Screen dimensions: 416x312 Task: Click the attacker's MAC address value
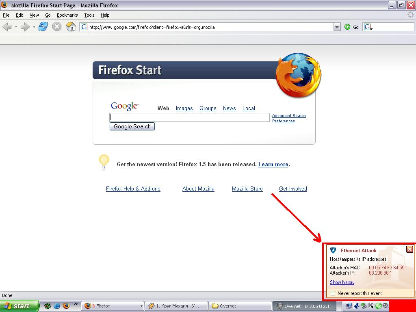(387, 267)
